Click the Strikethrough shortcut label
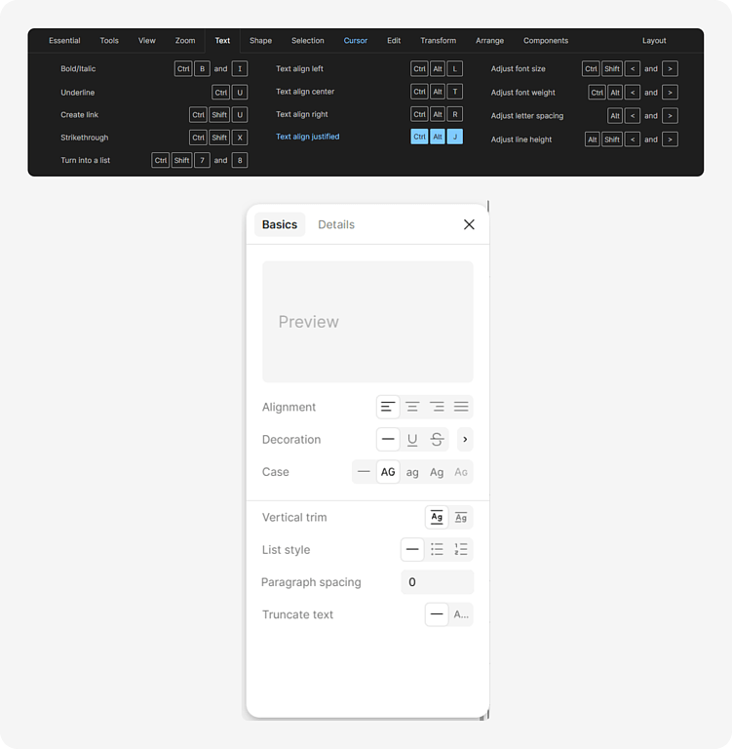The height and width of the screenshot is (749, 732). 85,138
